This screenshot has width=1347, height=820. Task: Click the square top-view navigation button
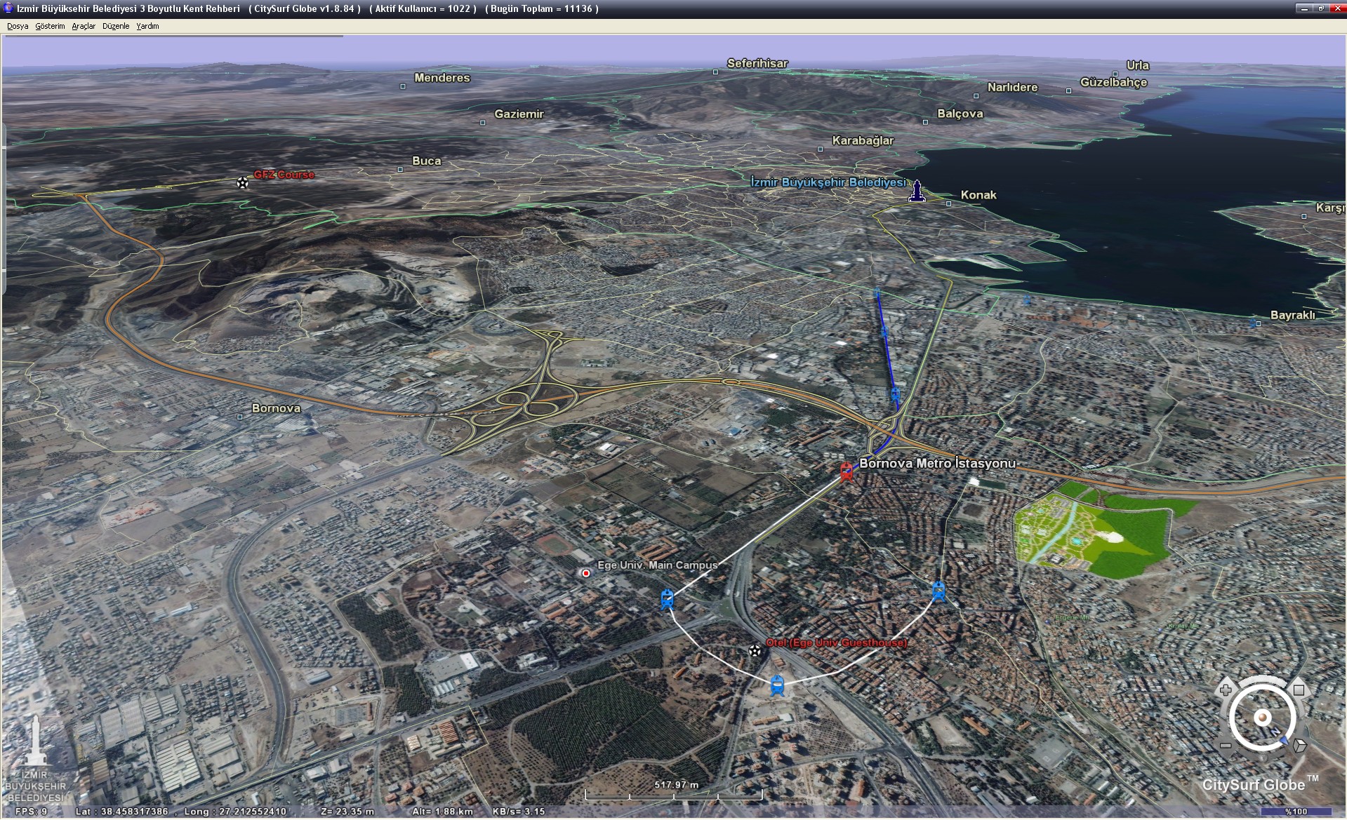point(1299,690)
